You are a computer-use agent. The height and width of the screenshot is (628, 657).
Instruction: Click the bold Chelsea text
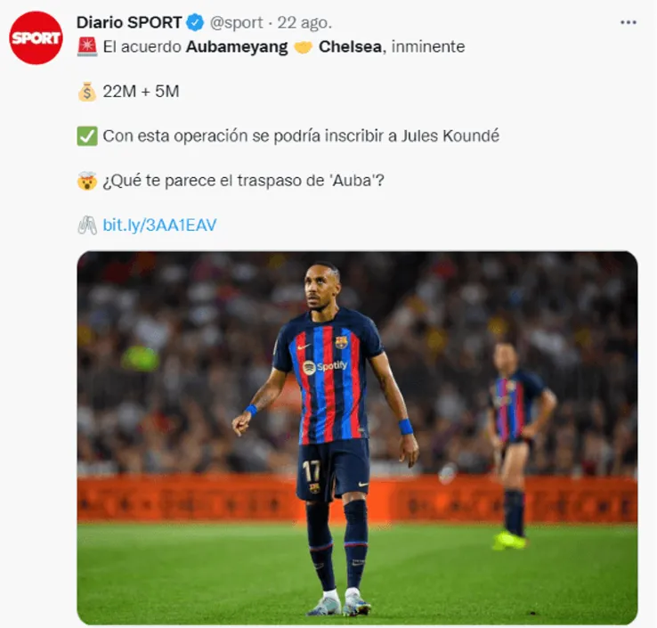pos(350,46)
